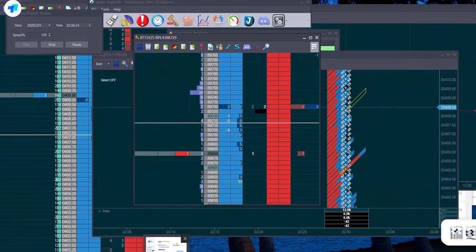The width and height of the screenshot is (476, 252).
Task: Click the blue J coin icon
Action: pyautogui.click(x=249, y=21)
